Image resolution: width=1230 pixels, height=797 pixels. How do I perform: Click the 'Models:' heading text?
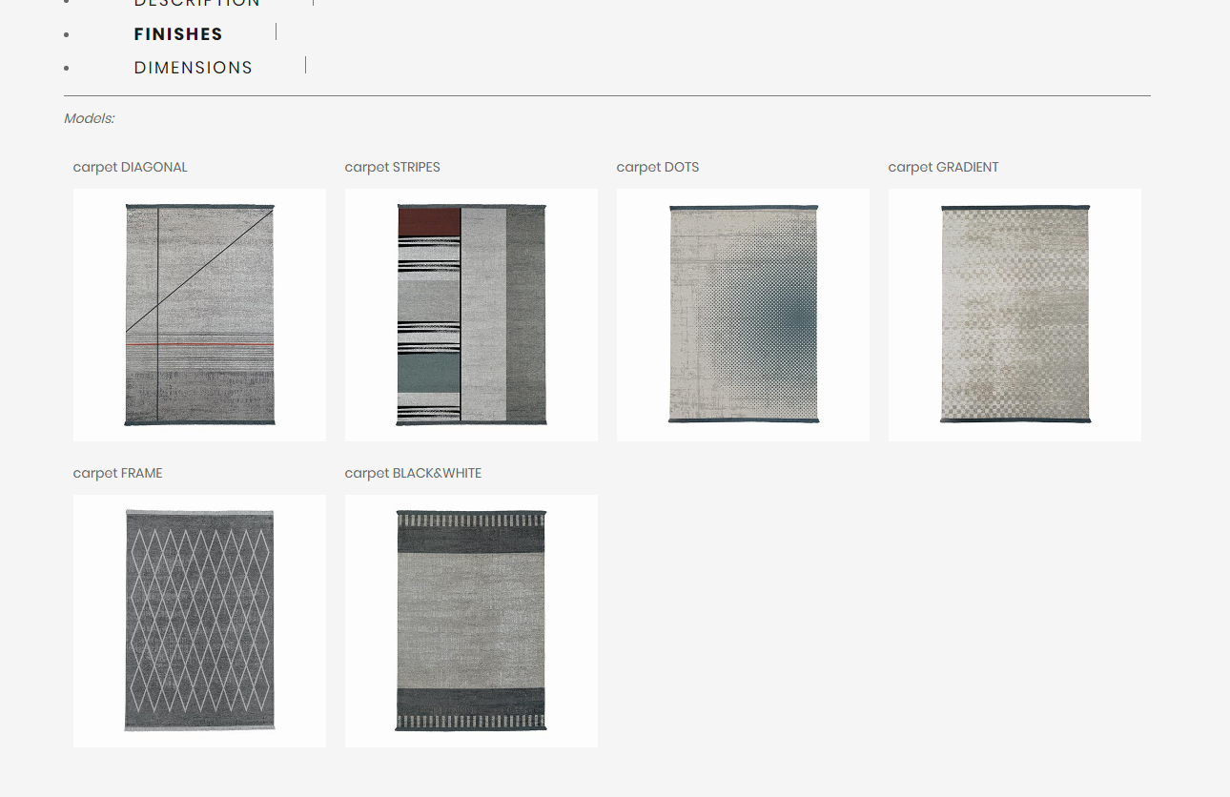pyautogui.click(x=89, y=118)
